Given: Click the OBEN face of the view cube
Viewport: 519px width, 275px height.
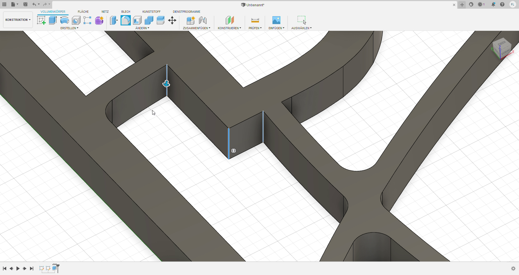Looking at the screenshot, I should 502,43.
